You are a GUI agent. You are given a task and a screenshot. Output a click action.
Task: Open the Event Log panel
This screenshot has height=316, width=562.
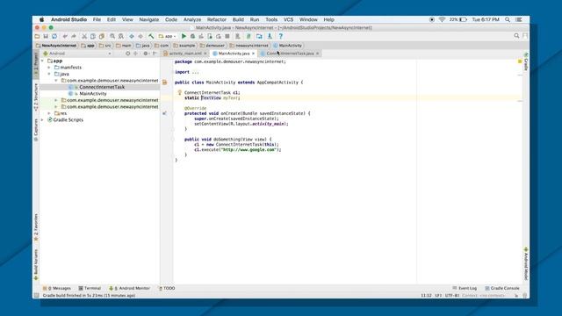465,288
